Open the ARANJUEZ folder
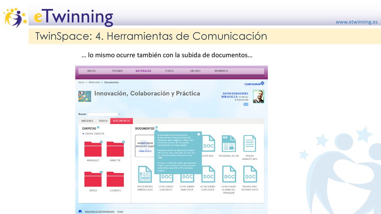 pyautogui.click(x=93, y=149)
